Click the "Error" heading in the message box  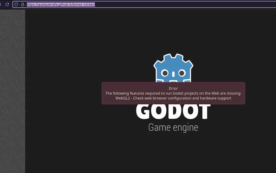(173, 88)
